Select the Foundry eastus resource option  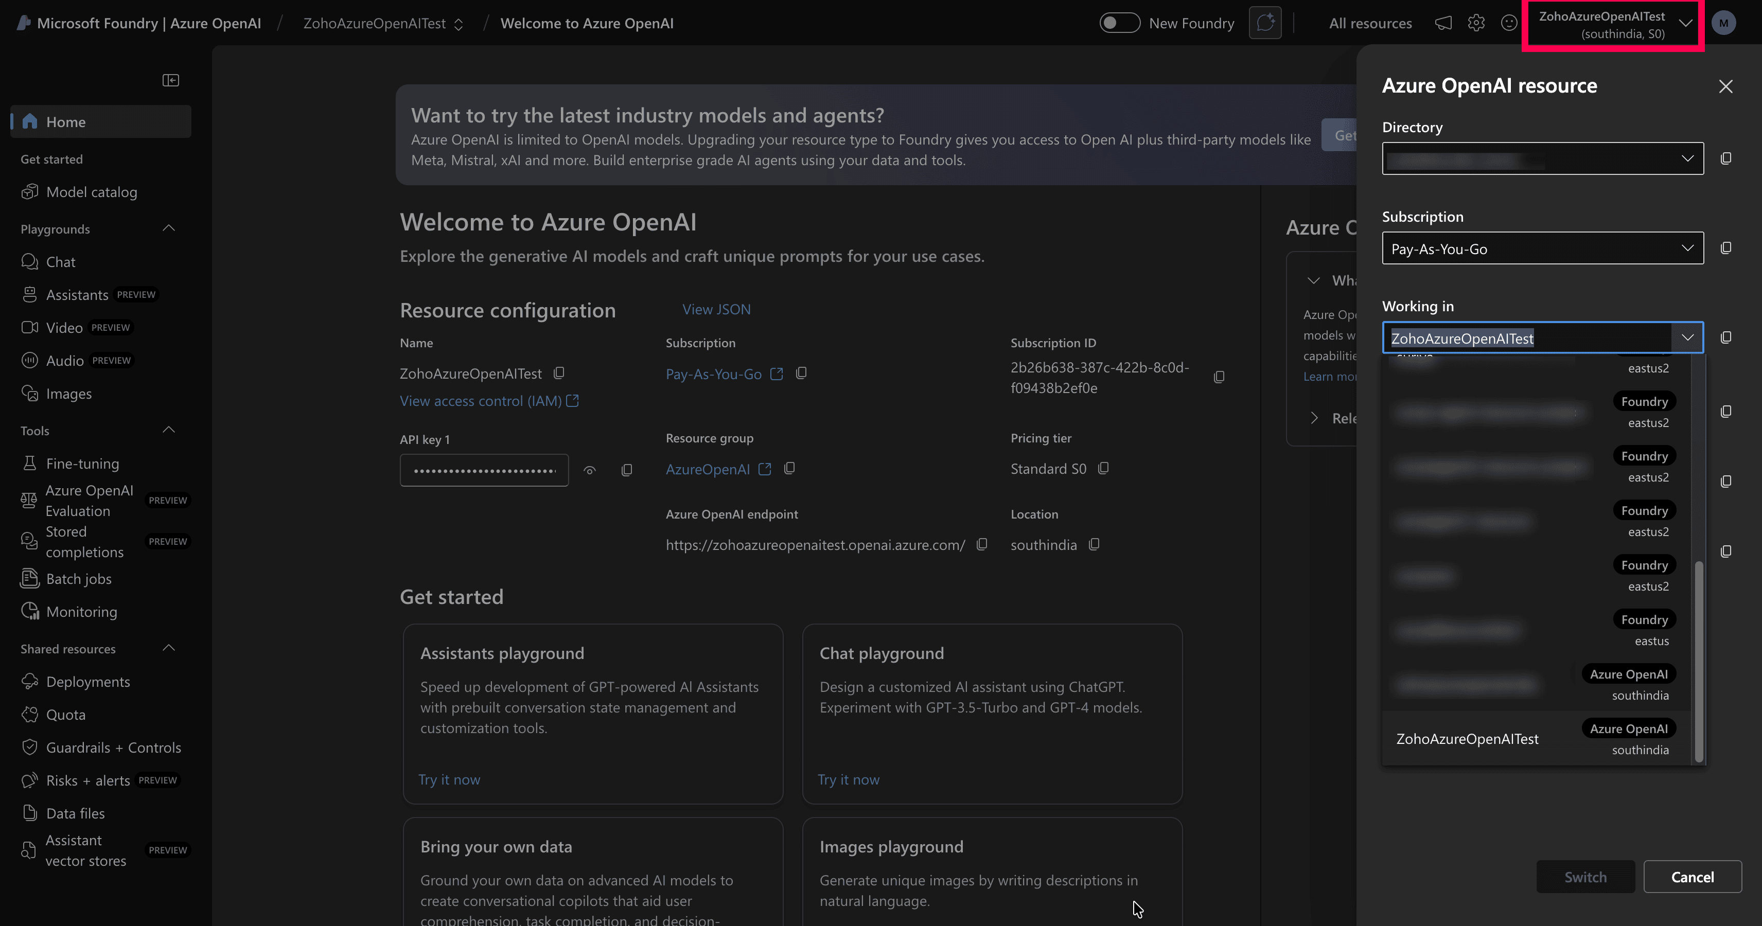(x=1536, y=630)
